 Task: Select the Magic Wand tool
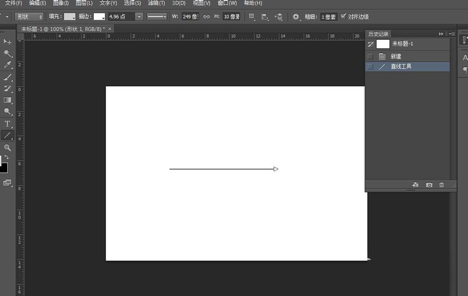[x=7, y=53]
